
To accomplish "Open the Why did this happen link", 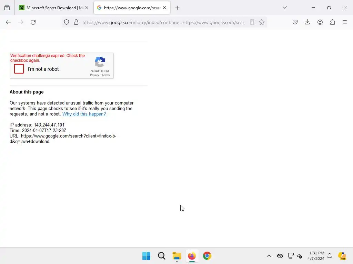I will [x=84, y=114].
